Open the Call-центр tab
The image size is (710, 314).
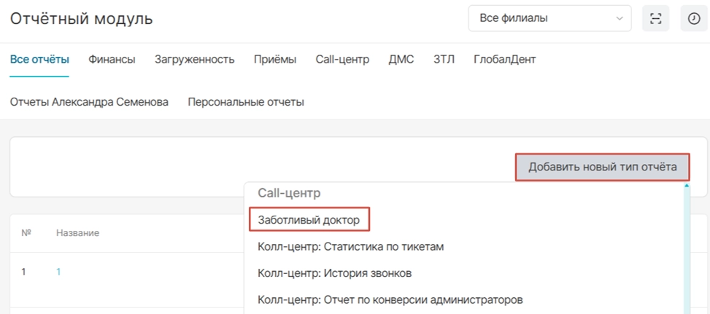(x=342, y=60)
